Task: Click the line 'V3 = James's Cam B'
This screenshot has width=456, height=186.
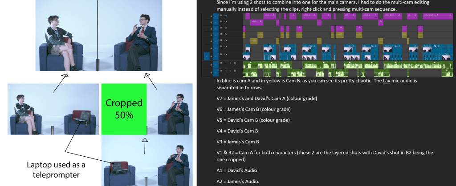Action: [x=238, y=142]
